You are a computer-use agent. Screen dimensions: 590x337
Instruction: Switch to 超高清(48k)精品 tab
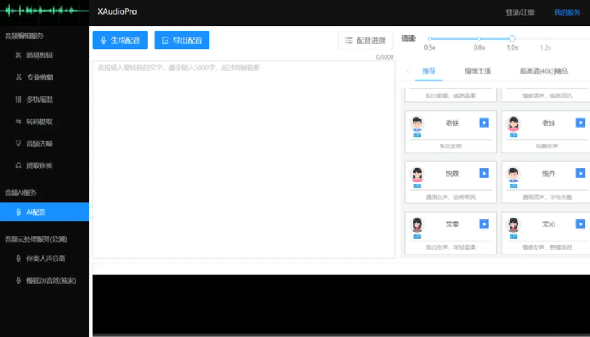[544, 71]
